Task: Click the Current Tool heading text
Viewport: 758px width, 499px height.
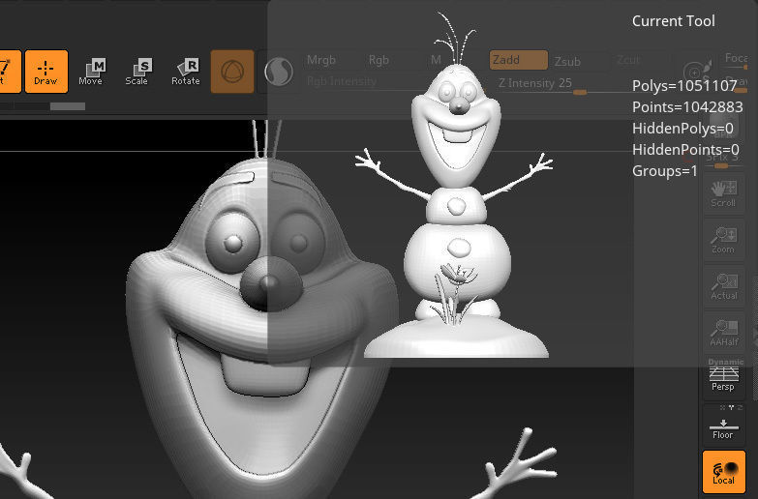Action: click(x=674, y=21)
